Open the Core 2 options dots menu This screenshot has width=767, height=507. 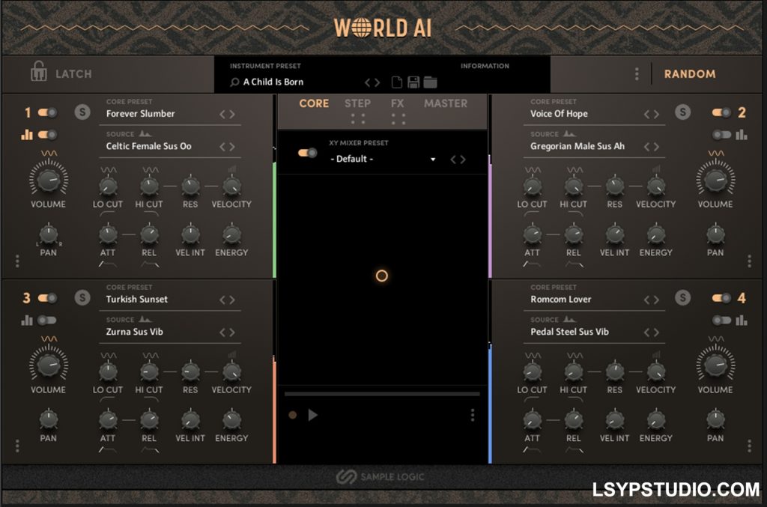point(749,261)
